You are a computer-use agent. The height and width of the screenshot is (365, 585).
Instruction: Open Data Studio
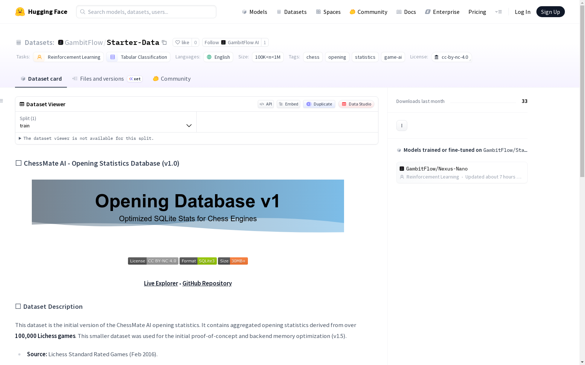click(356, 104)
